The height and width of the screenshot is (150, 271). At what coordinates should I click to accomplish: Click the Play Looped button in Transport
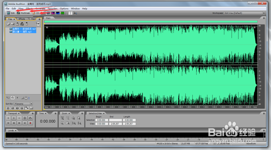click(x=30, y=118)
